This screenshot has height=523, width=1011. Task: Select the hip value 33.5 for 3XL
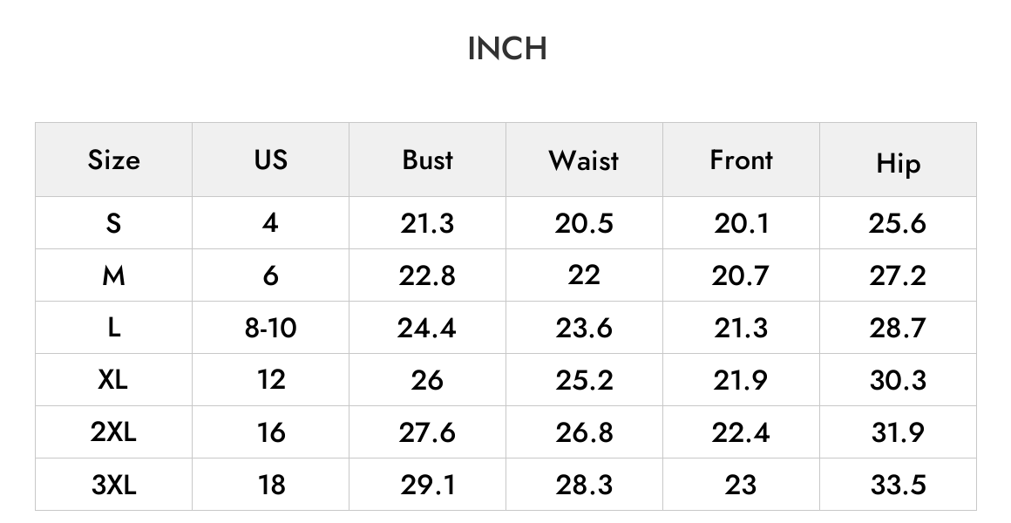pos(898,485)
